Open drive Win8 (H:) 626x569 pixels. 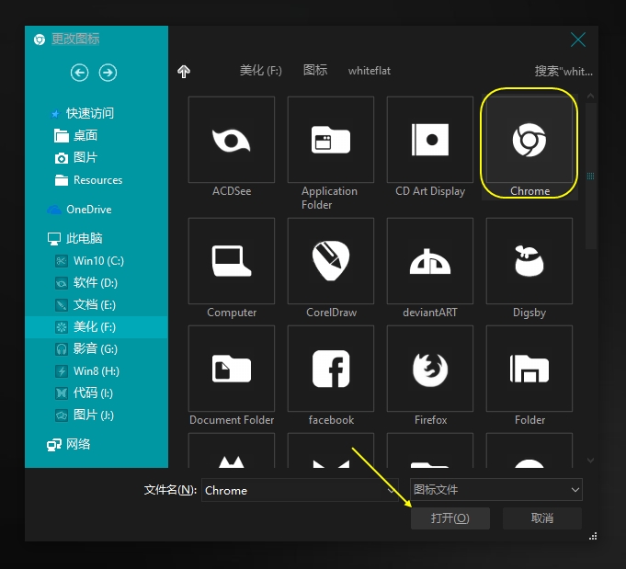point(87,371)
